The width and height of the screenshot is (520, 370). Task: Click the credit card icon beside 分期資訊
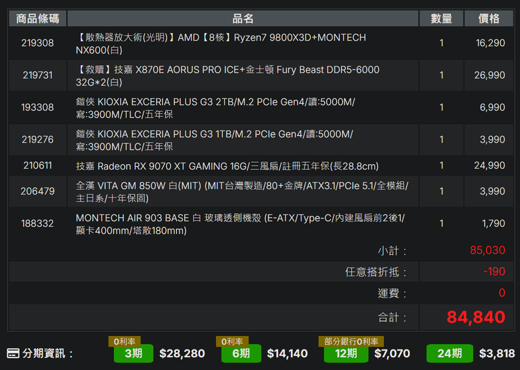13,353
